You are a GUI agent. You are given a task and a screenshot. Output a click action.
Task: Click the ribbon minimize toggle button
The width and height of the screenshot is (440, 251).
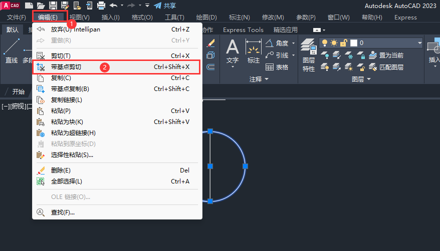click(x=317, y=30)
